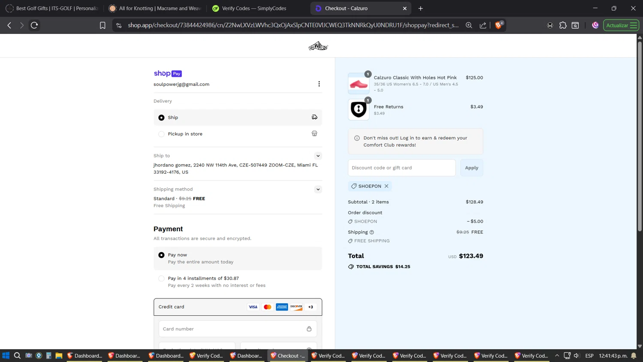Open File Explorer from the taskbar
The width and height of the screenshot is (643, 362).
coord(59,356)
